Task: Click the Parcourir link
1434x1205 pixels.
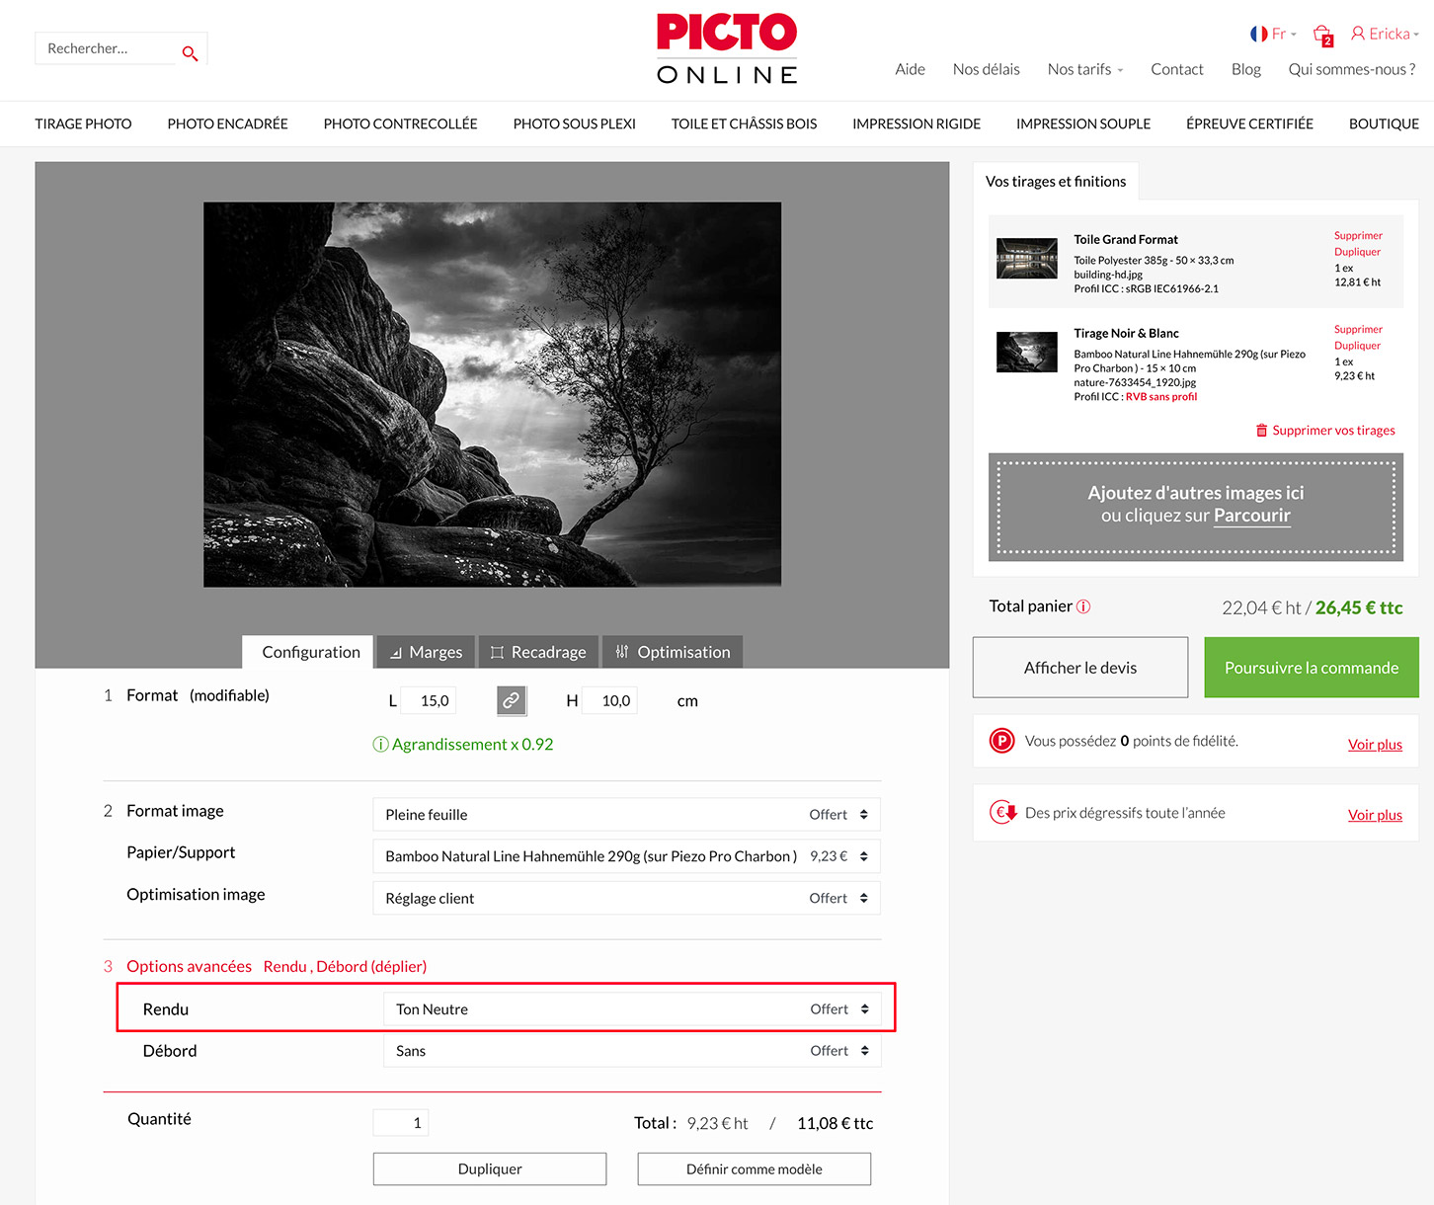Action: (1251, 516)
